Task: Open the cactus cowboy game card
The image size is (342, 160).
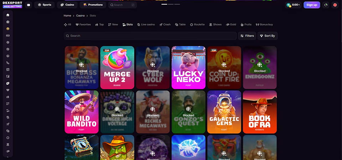Action: 117,147
